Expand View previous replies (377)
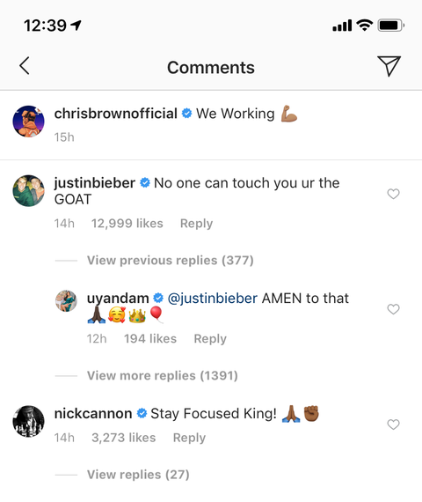 pos(171,261)
